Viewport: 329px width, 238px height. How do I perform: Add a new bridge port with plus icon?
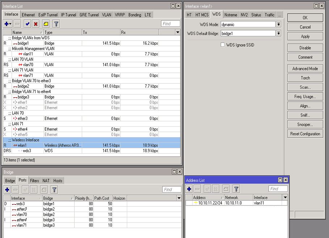8,189
